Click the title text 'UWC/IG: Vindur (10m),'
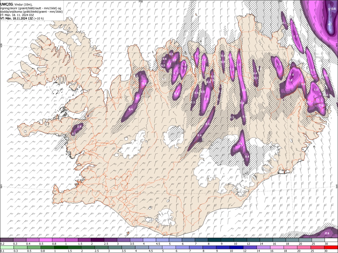This screenshot has width=338, height=253. pos(16,4)
